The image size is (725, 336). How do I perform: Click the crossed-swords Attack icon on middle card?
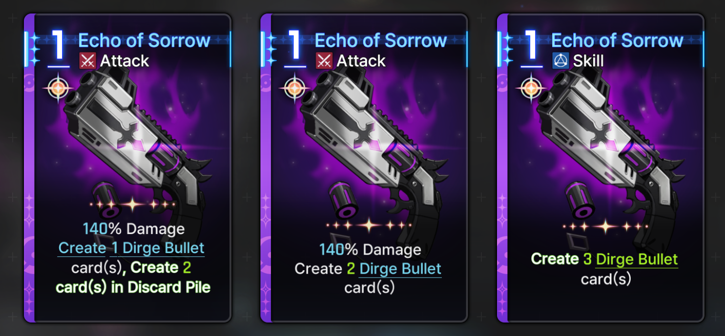click(x=324, y=61)
